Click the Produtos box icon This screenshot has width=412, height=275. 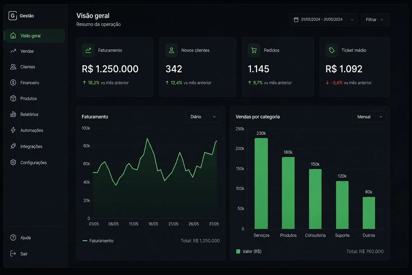(13, 98)
